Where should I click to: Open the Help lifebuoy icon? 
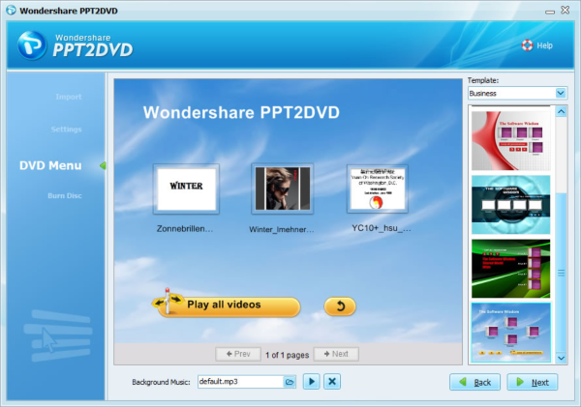click(x=527, y=45)
